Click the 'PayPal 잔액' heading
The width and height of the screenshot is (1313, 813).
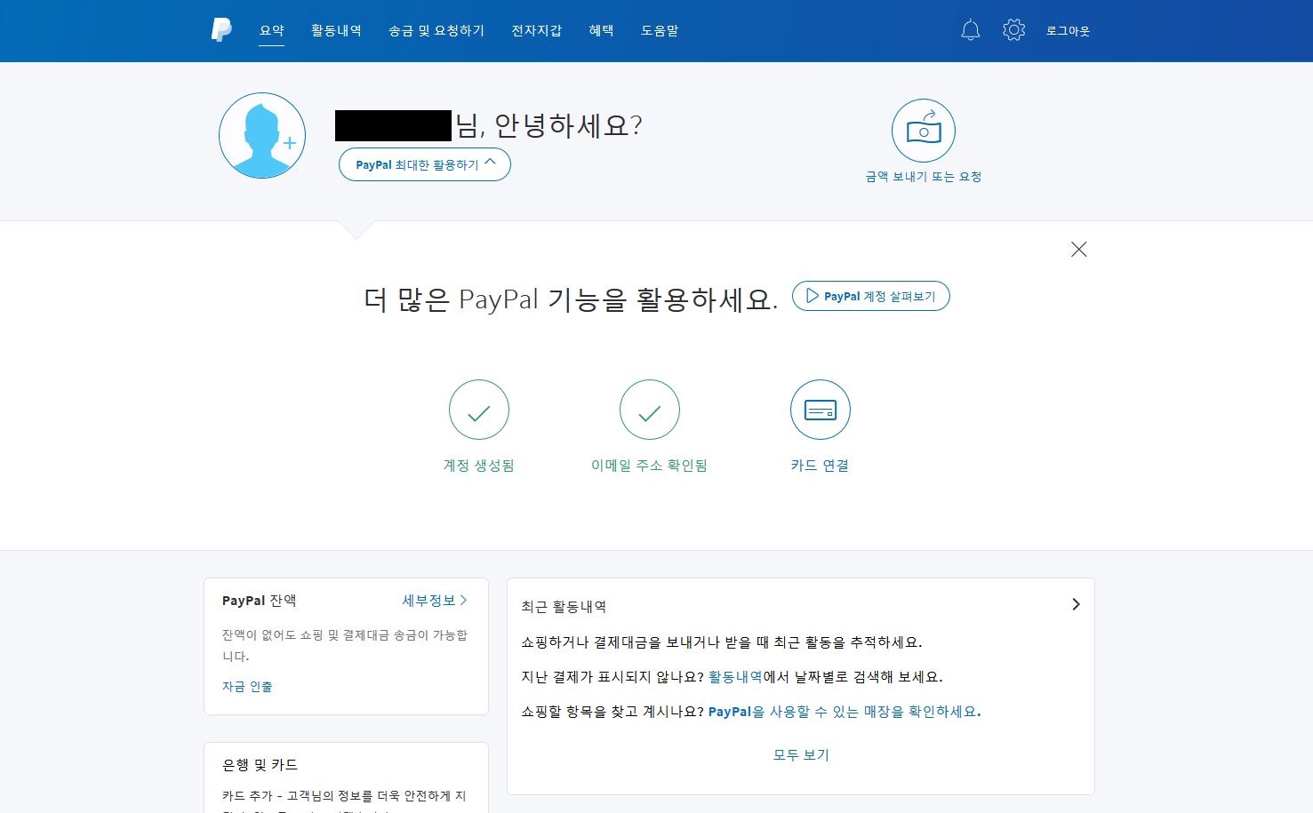tap(260, 601)
